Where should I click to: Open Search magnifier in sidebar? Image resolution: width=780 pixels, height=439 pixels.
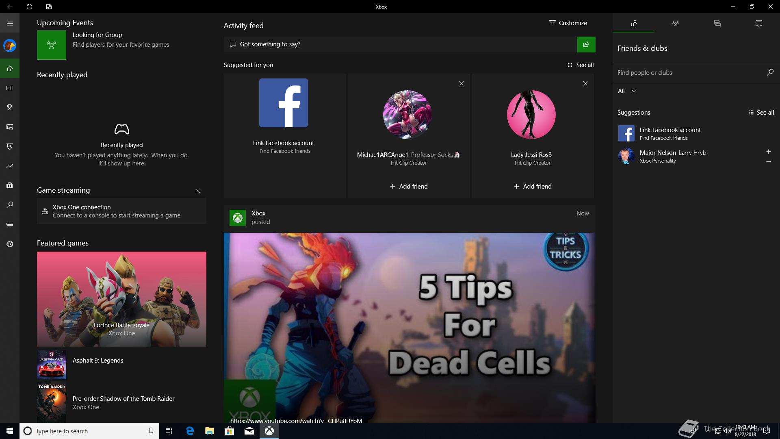pos(10,205)
